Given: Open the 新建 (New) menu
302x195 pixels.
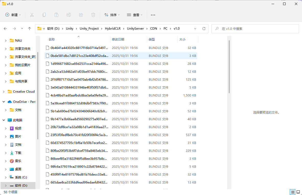Looking at the screenshot, I should pyautogui.click(x=13, y=15).
